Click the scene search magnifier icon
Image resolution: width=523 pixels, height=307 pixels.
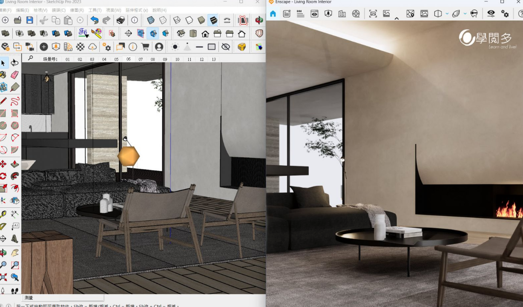(30, 58)
